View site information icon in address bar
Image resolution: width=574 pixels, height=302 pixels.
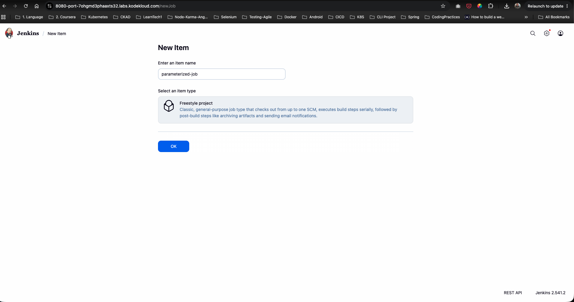[50, 6]
